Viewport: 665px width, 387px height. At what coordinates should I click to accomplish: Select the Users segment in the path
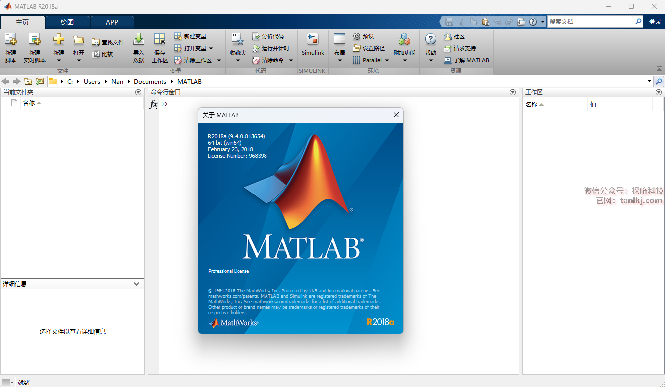click(x=92, y=81)
